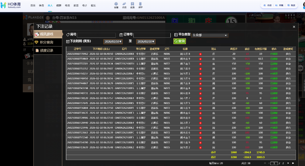The image size is (305, 166).
Task: Click the green 查询 search button
Action: (x=179, y=41)
